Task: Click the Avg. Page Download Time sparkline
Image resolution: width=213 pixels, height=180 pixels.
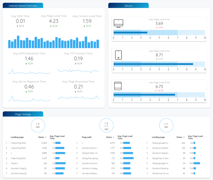Action: click(78, 97)
